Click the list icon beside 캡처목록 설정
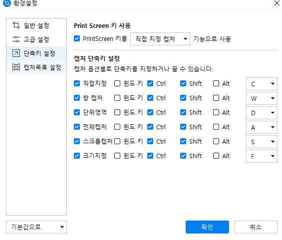Image resolution: width=282 pixels, height=240 pixels. coord(16,67)
